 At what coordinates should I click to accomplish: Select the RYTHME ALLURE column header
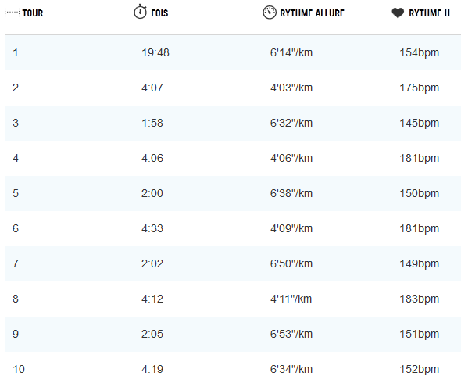pyautogui.click(x=312, y=13)
